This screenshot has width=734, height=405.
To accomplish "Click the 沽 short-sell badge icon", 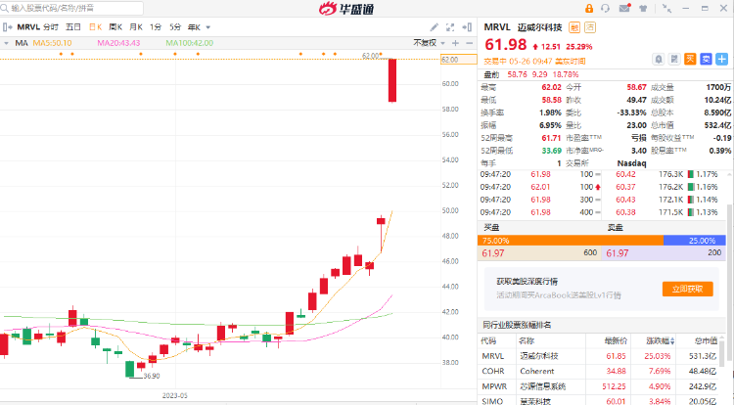I will tap(590, 27).
